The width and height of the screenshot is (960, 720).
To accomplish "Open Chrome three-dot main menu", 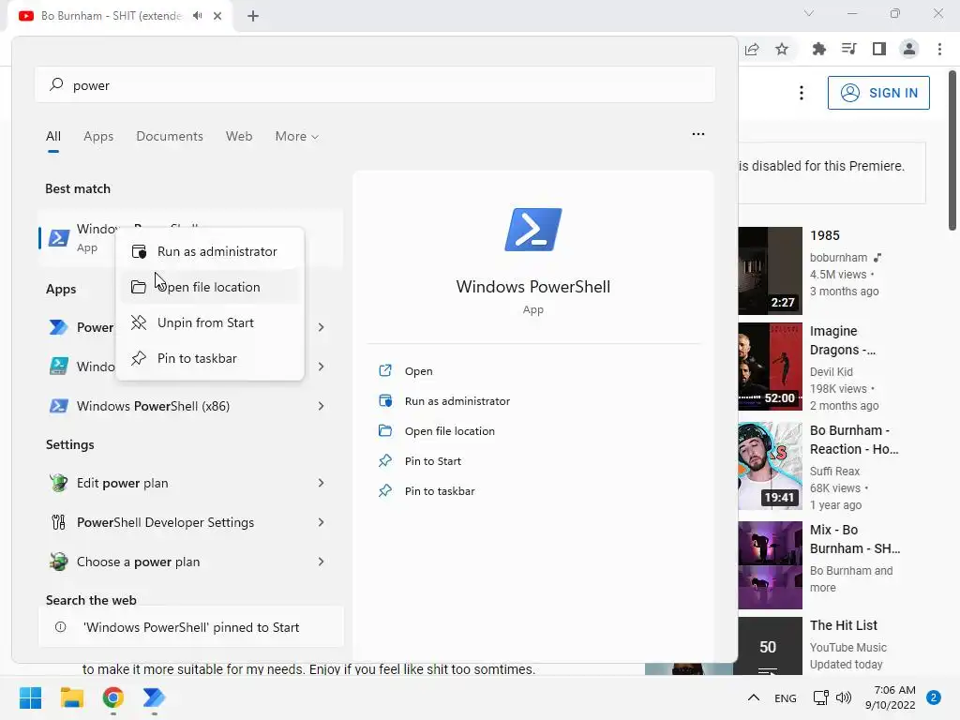I will pos(939,49).
